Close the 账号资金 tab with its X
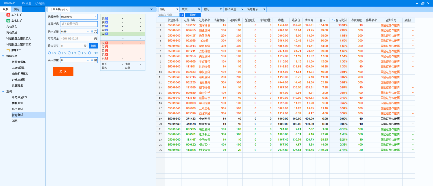 243,9
